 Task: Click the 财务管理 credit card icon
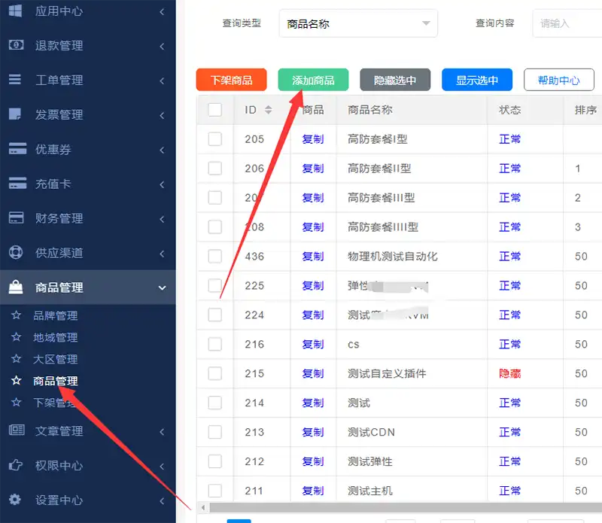click(x=16, y=217)
